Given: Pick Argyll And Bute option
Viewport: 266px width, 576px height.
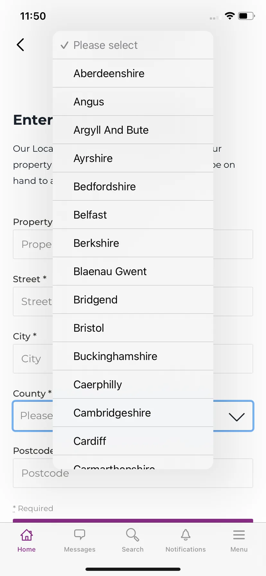Looking at the screenshot, I should [133, 130].
